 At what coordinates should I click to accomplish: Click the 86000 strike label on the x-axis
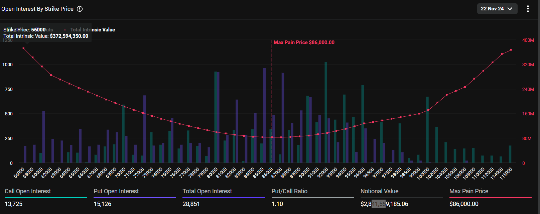[267, 173]
